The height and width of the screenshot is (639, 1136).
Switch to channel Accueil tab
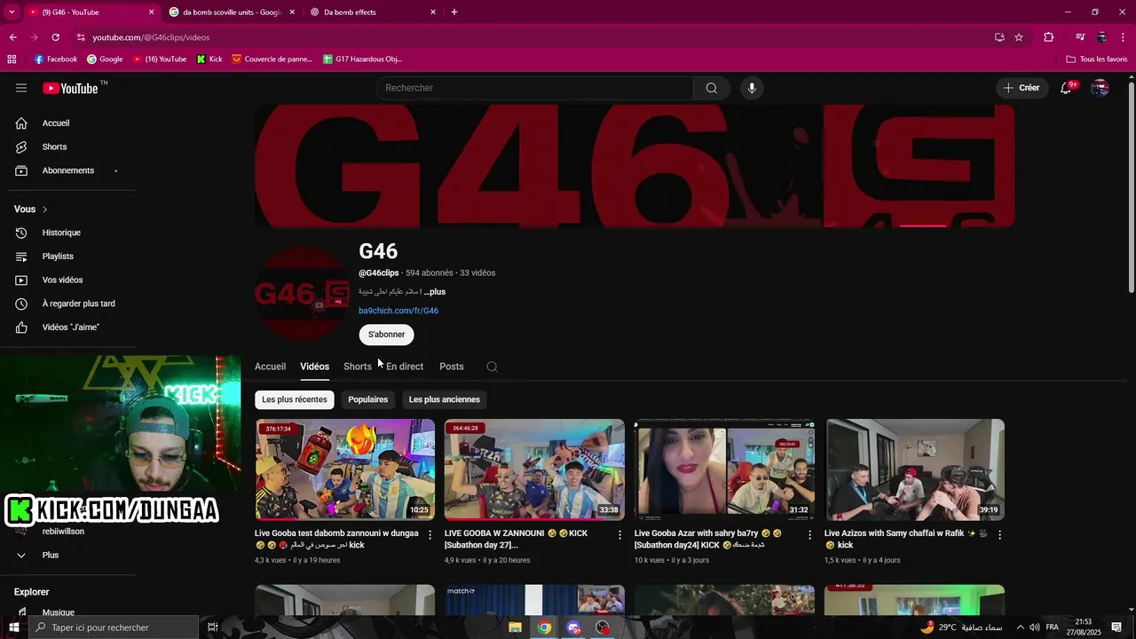click(270, 367)
